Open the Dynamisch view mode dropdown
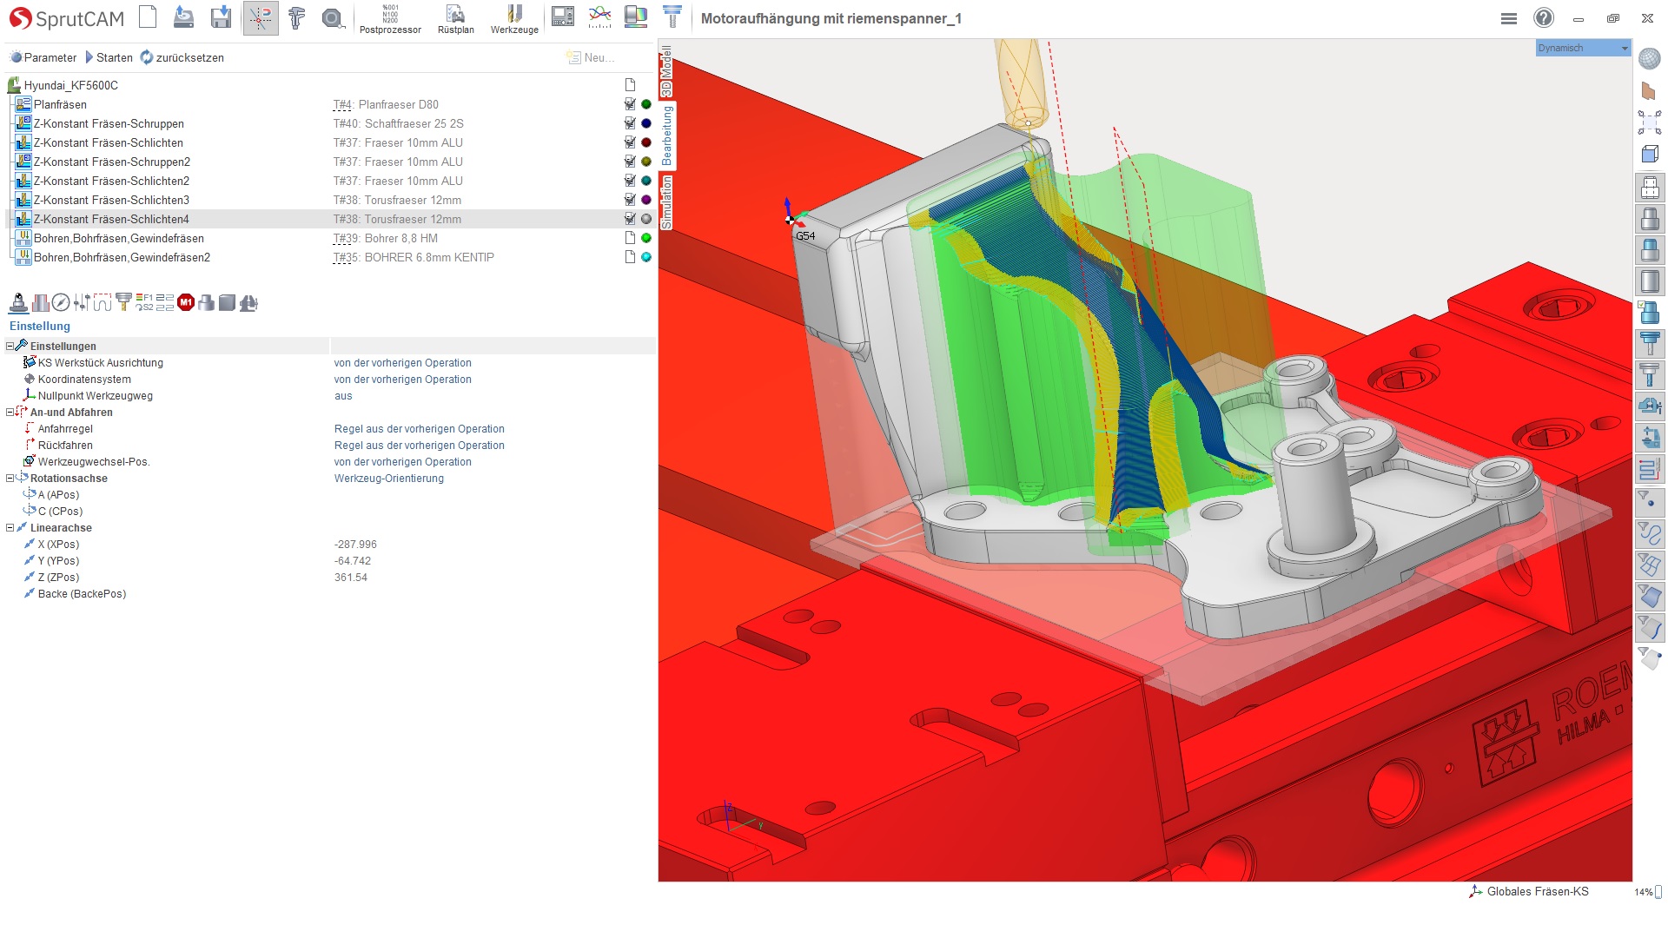Viewport: 1668px width, 938px height. [1583, 48]
